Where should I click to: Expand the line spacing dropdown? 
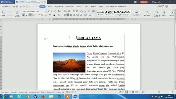click(x=82, y=15)
